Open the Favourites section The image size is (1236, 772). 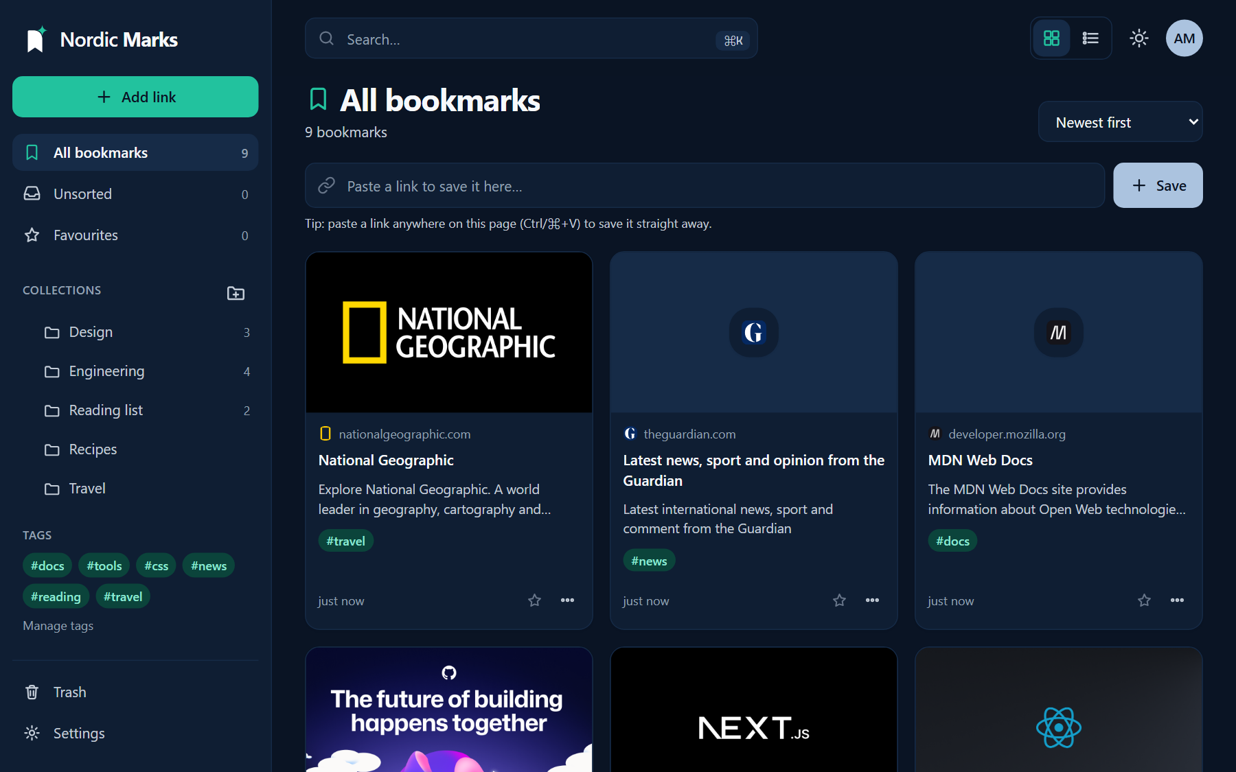click(x=135, y=235)
